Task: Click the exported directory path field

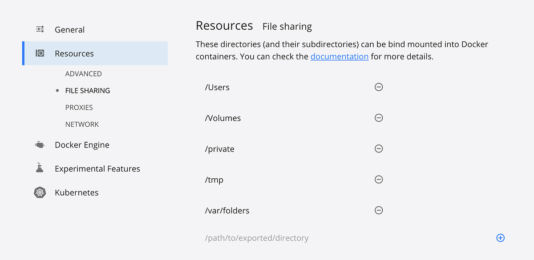Action: click(x=257, y=238)
